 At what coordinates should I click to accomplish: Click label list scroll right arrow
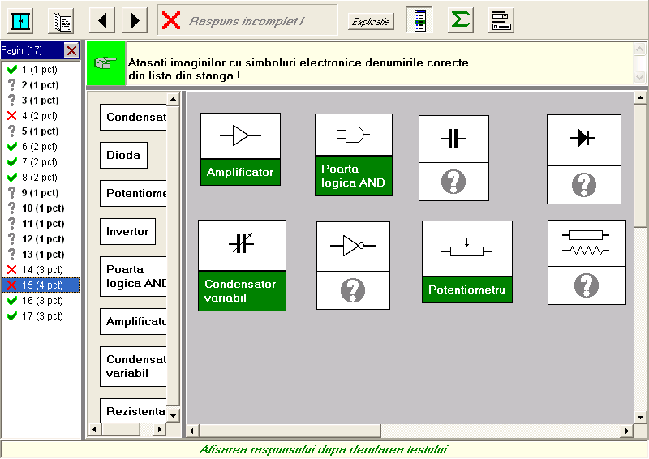[159, 429]
